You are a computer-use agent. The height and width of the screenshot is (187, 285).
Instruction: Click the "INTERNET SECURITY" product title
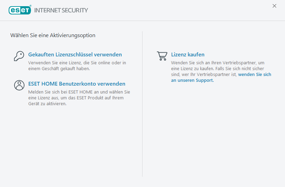(61, 10)
